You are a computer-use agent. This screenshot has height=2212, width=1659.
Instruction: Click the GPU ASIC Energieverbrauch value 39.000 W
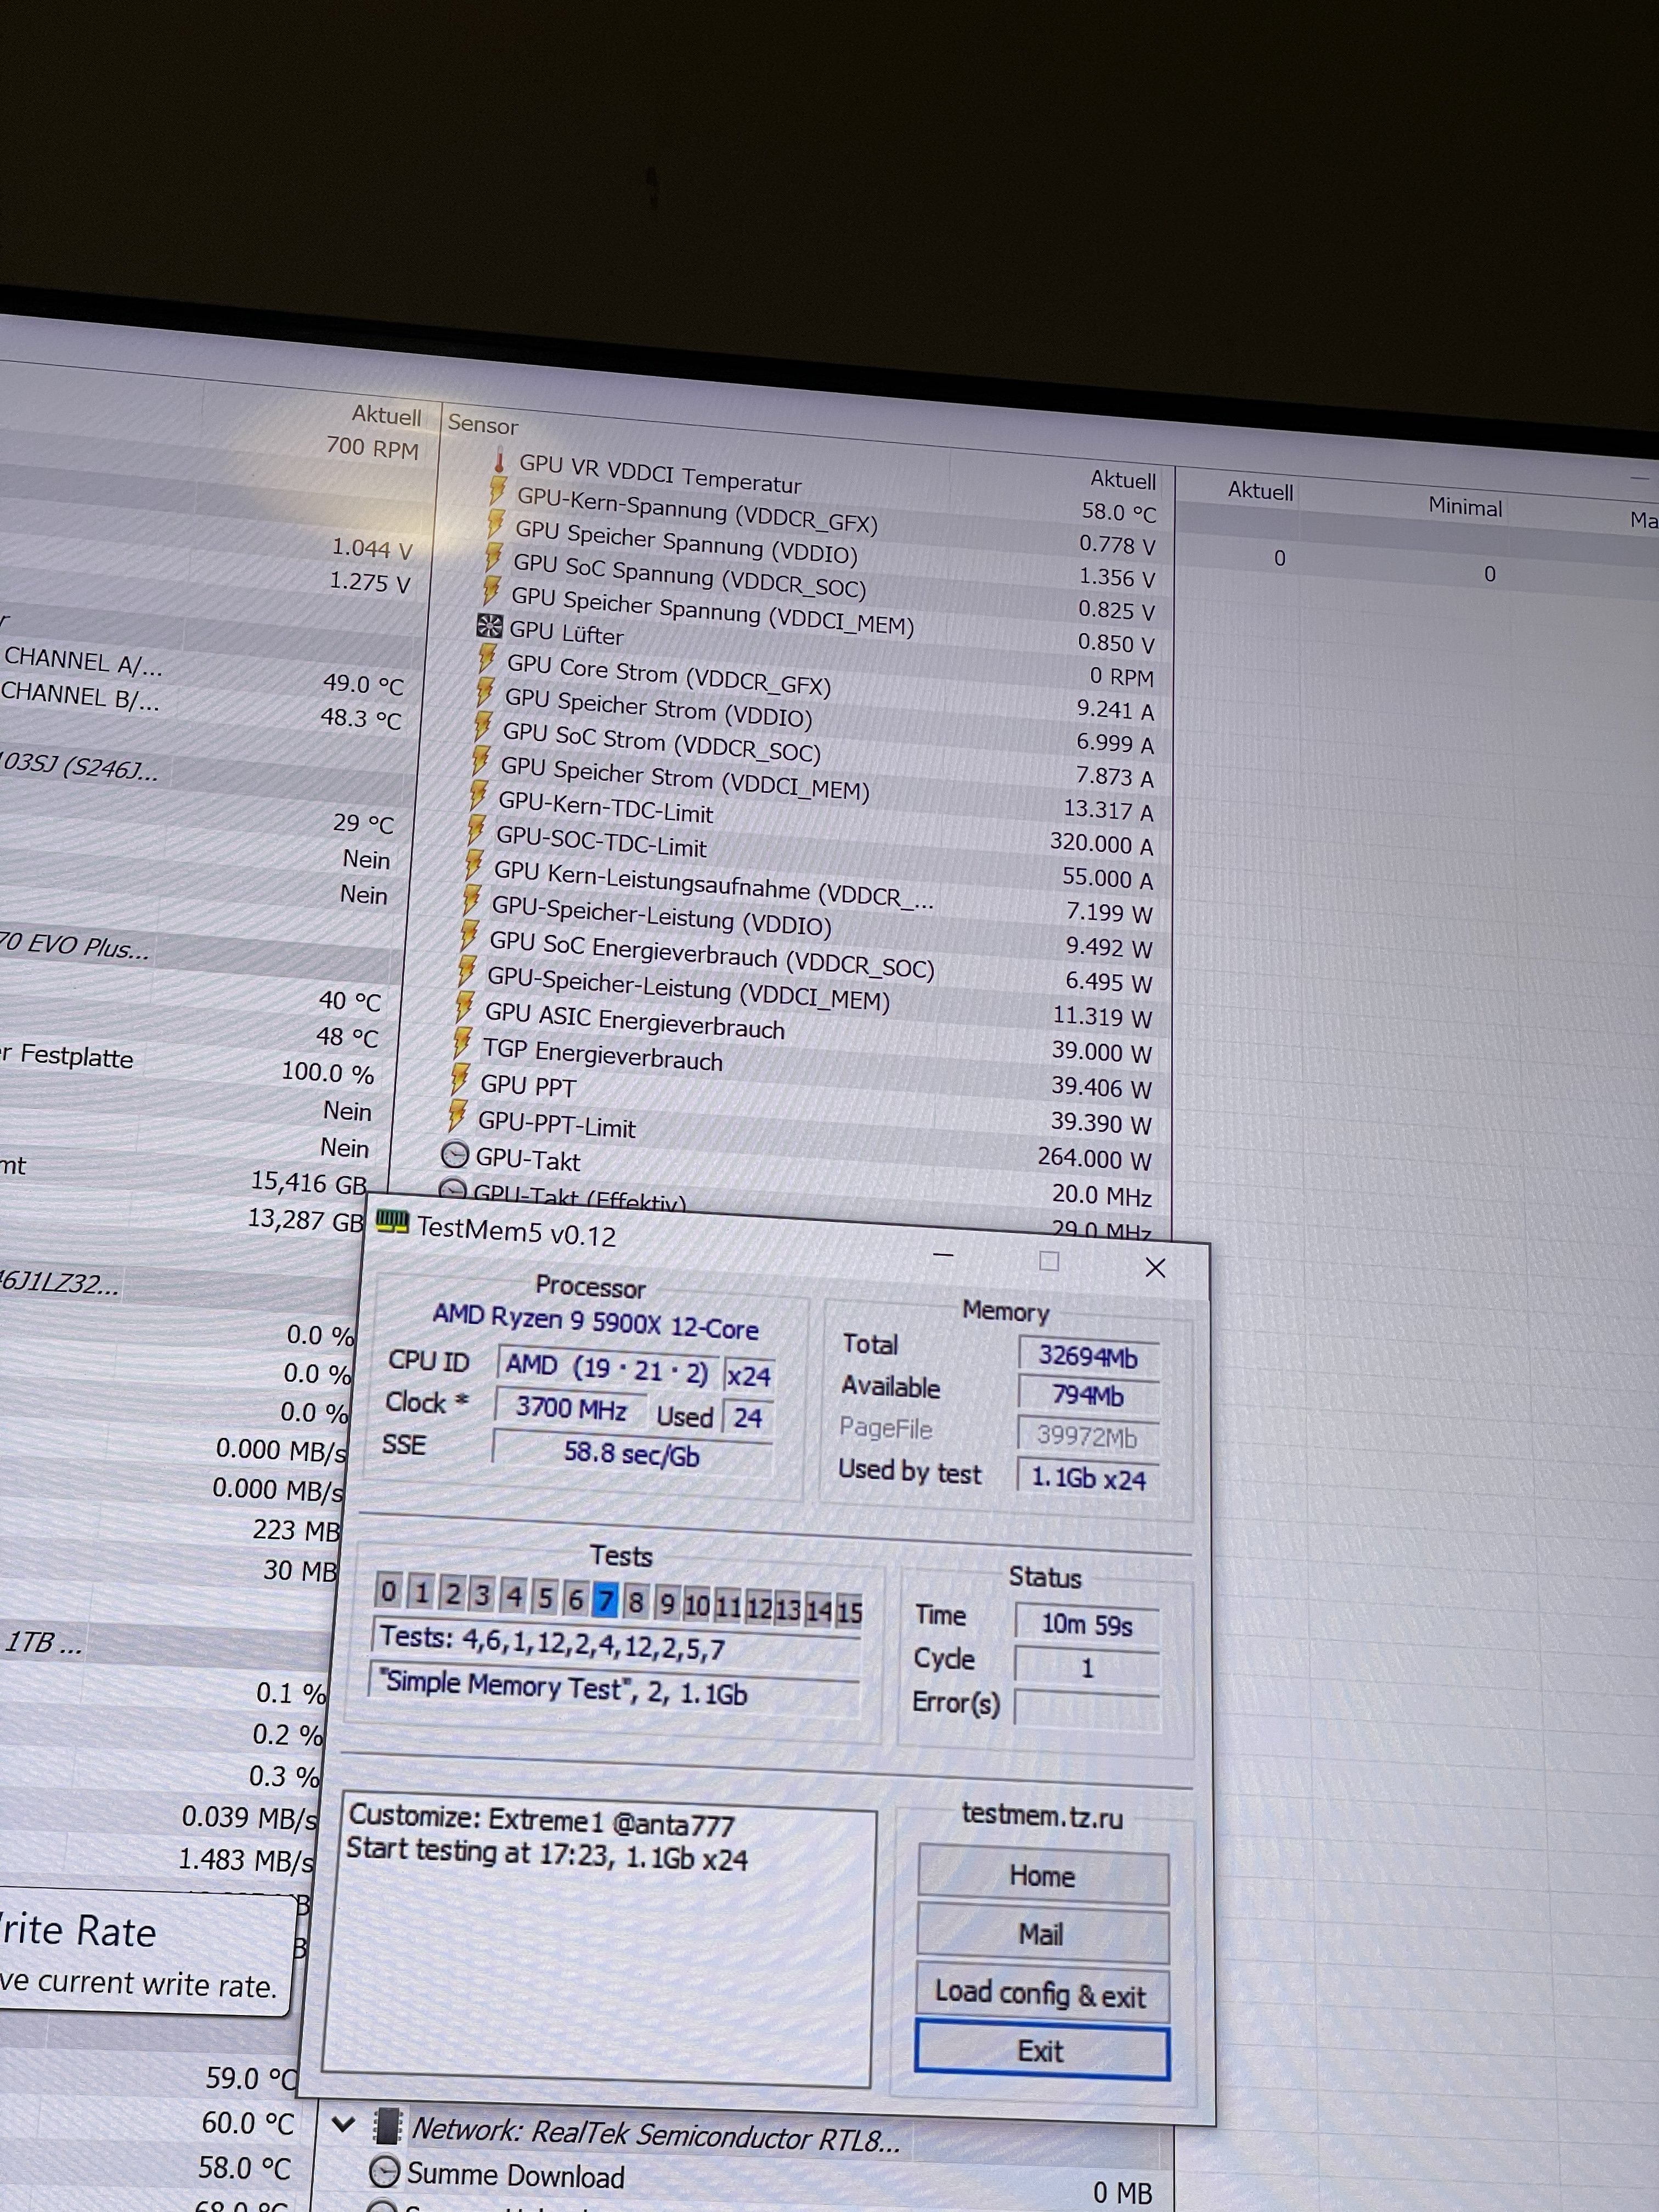tap(1101, 1051)
